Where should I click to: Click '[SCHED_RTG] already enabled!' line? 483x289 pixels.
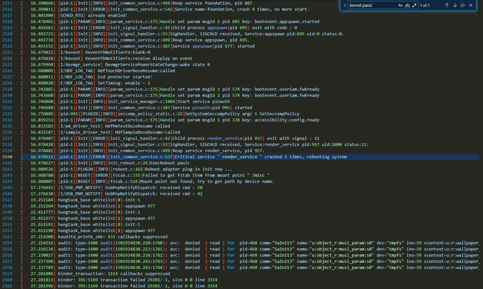click(x=92, y=15)
